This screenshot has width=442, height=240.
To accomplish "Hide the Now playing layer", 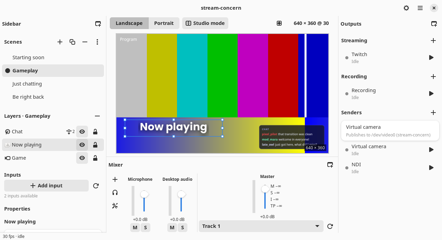I will click(82, 145).
